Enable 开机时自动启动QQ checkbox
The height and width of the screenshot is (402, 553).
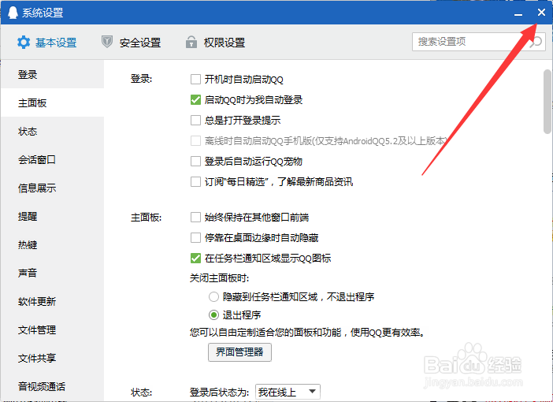[x=195, y=79]
